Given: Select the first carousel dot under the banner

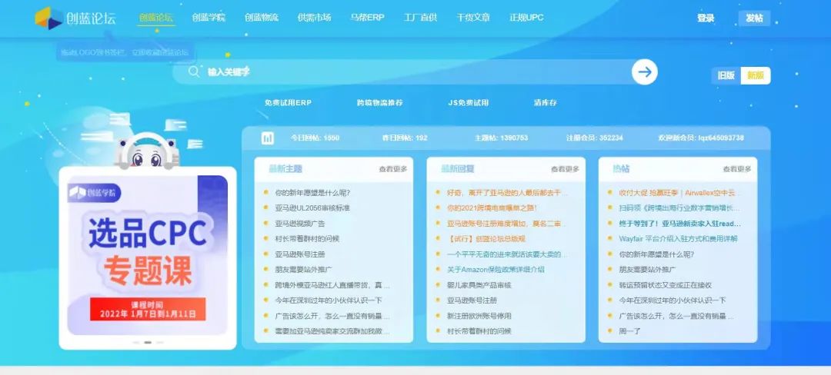Looking at the screenshot, I should point(136,342).
